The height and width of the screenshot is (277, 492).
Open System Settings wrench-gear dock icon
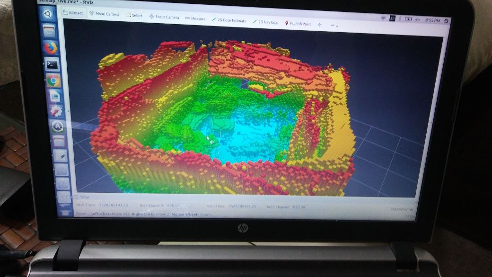click(x=56, y=111)
